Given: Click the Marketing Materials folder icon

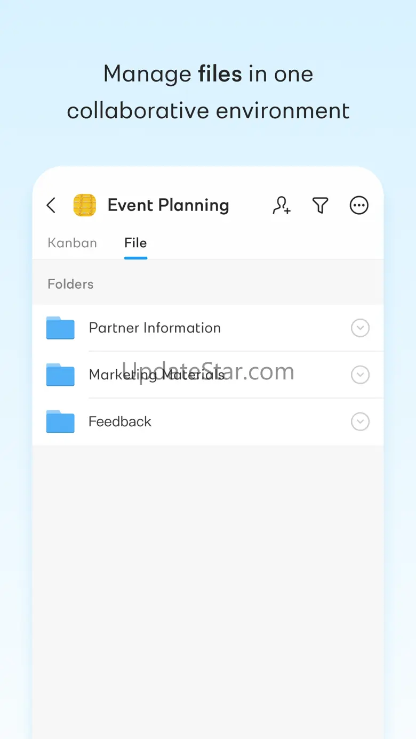Looking at the screenshot, I should 60,375.
